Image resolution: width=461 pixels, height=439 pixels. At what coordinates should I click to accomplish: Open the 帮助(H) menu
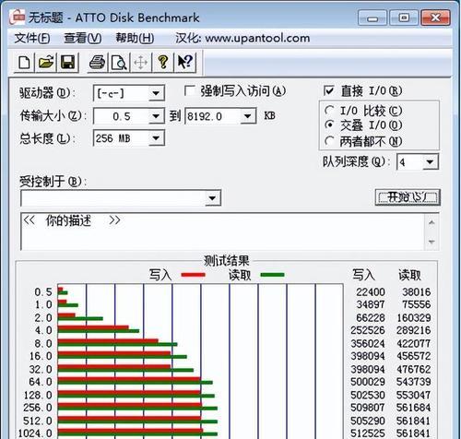pos(135,39)
